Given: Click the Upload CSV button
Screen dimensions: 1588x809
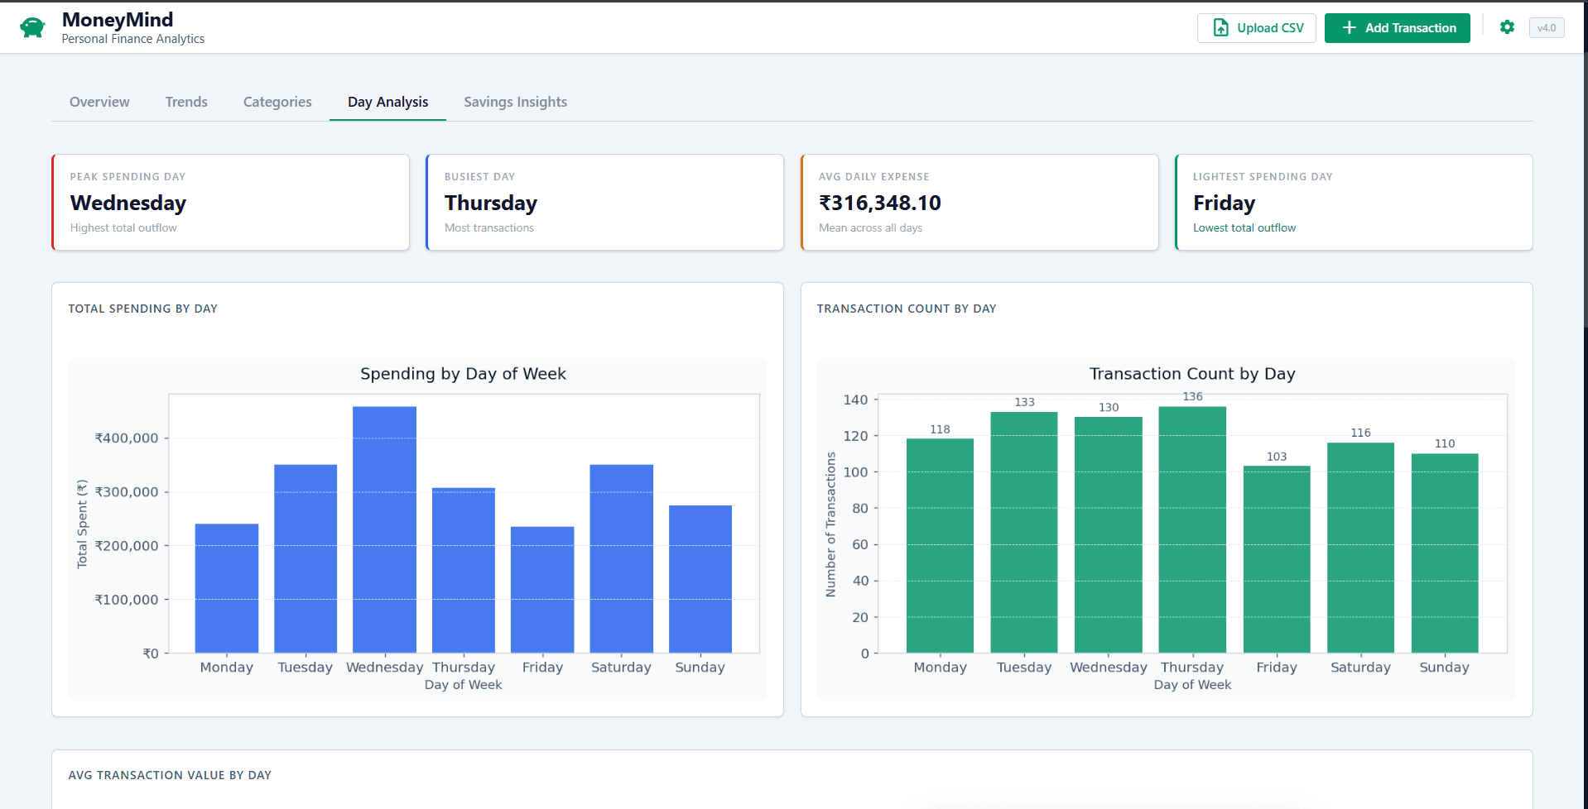Looking at the screenshot, I should tap(1256, 27).
